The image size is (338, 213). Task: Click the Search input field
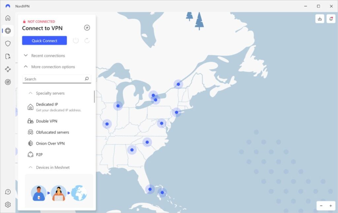click(57, 79)
